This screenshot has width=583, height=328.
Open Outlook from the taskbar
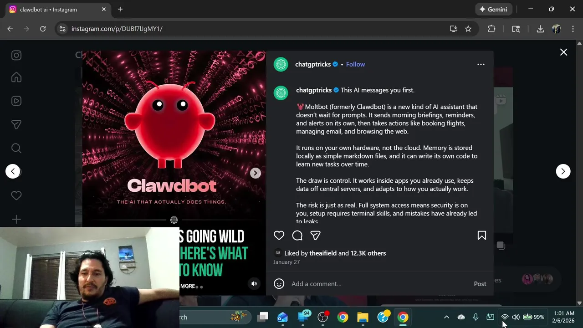(282, 317)
